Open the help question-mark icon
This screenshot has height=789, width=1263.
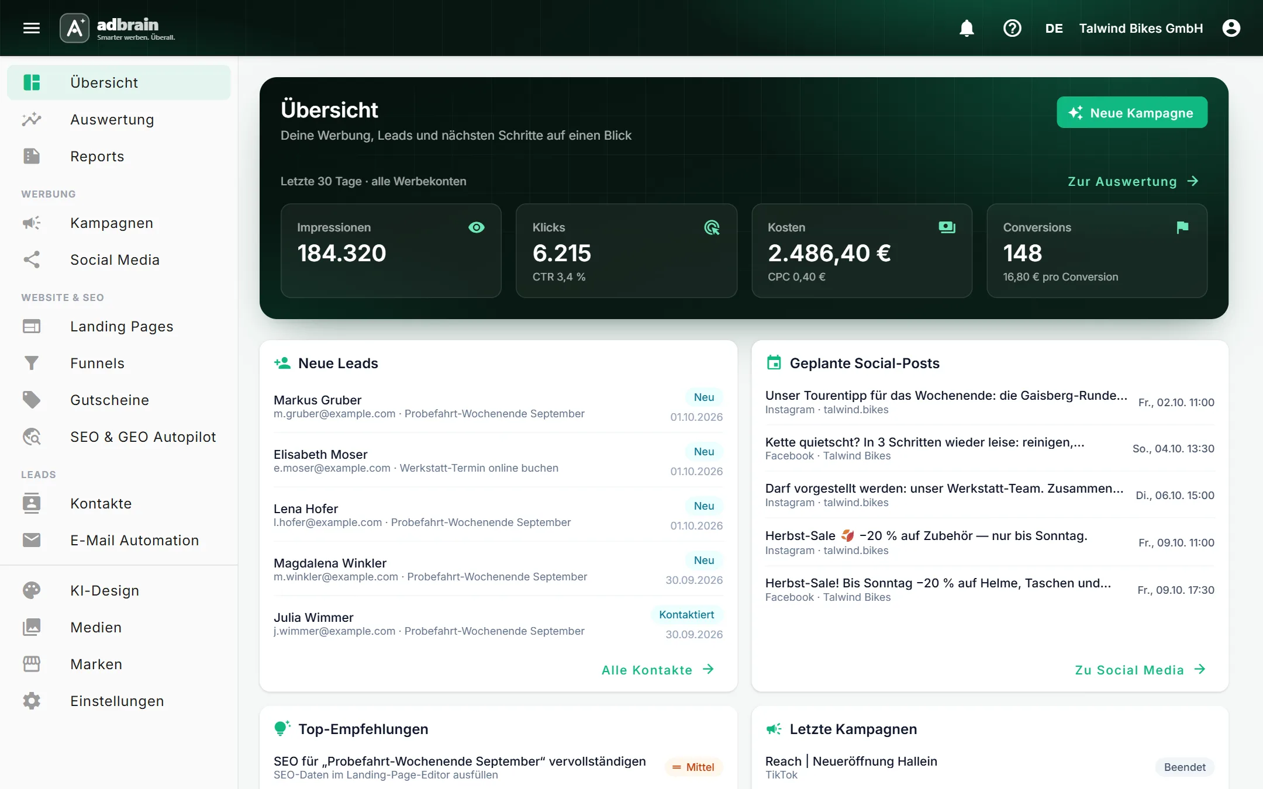pos(1012,28)
